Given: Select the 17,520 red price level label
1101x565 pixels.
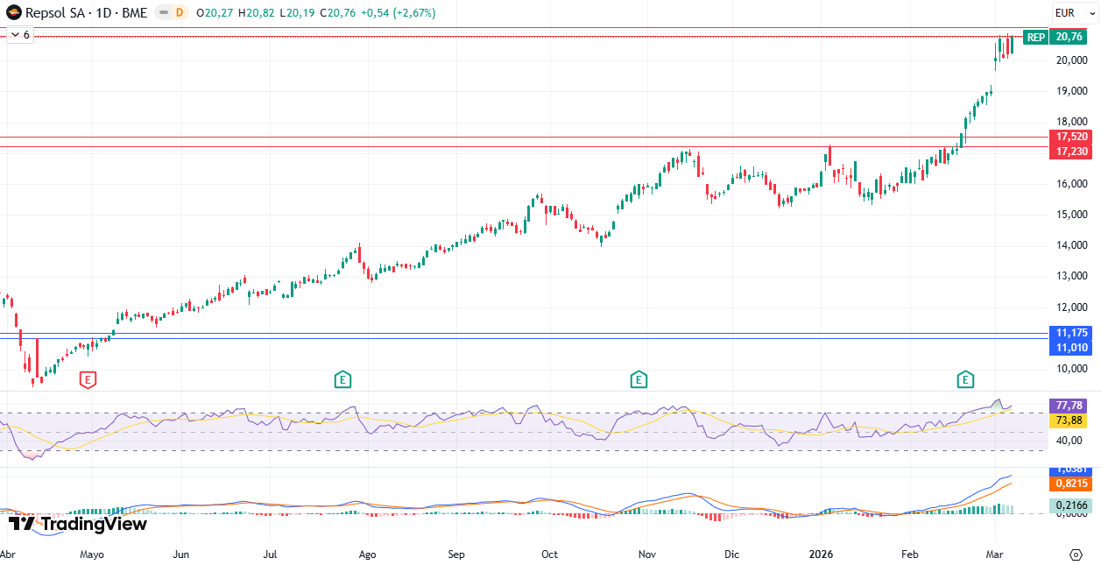Looking at the screenshot, I should (x=1071, y=138).
